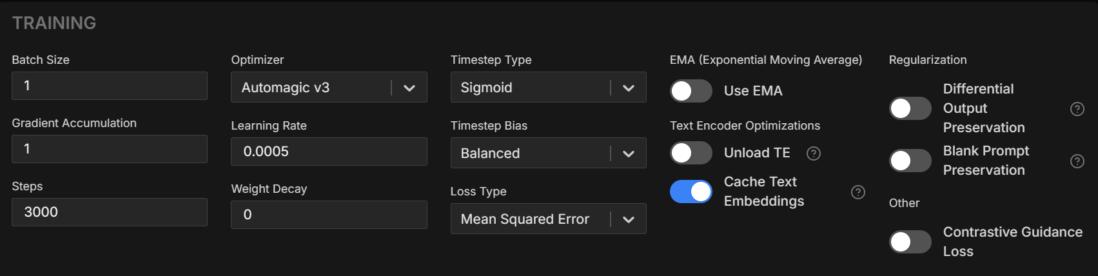Click the Batch Size input field
Screen dimensions: 1098x276
coord(110,86)
